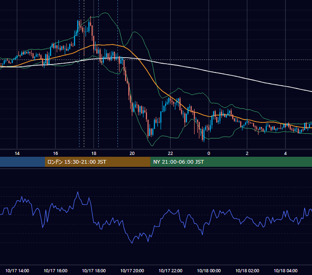Click the '18' hour label on price chart axis
This screenshot has height=275, width=312.
coord(94,154)
